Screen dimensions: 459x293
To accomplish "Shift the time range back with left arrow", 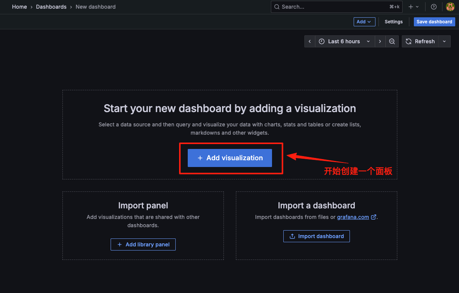I will [x=310, y=41].
